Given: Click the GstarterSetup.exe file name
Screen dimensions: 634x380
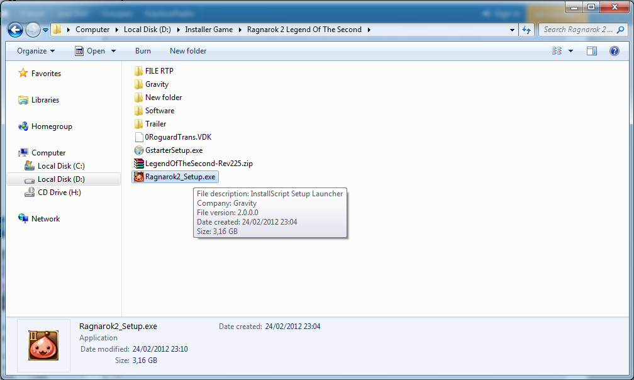Looking at the screenshot, I should (x=174, y=150).
